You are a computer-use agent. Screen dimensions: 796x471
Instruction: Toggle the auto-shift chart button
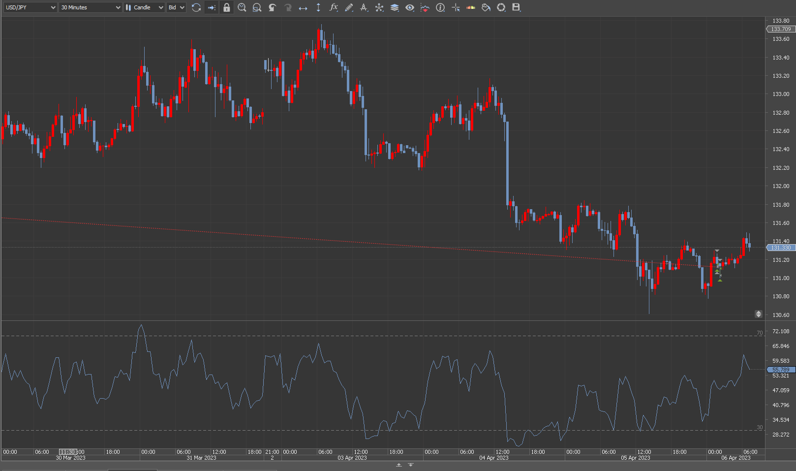point(212,7)
